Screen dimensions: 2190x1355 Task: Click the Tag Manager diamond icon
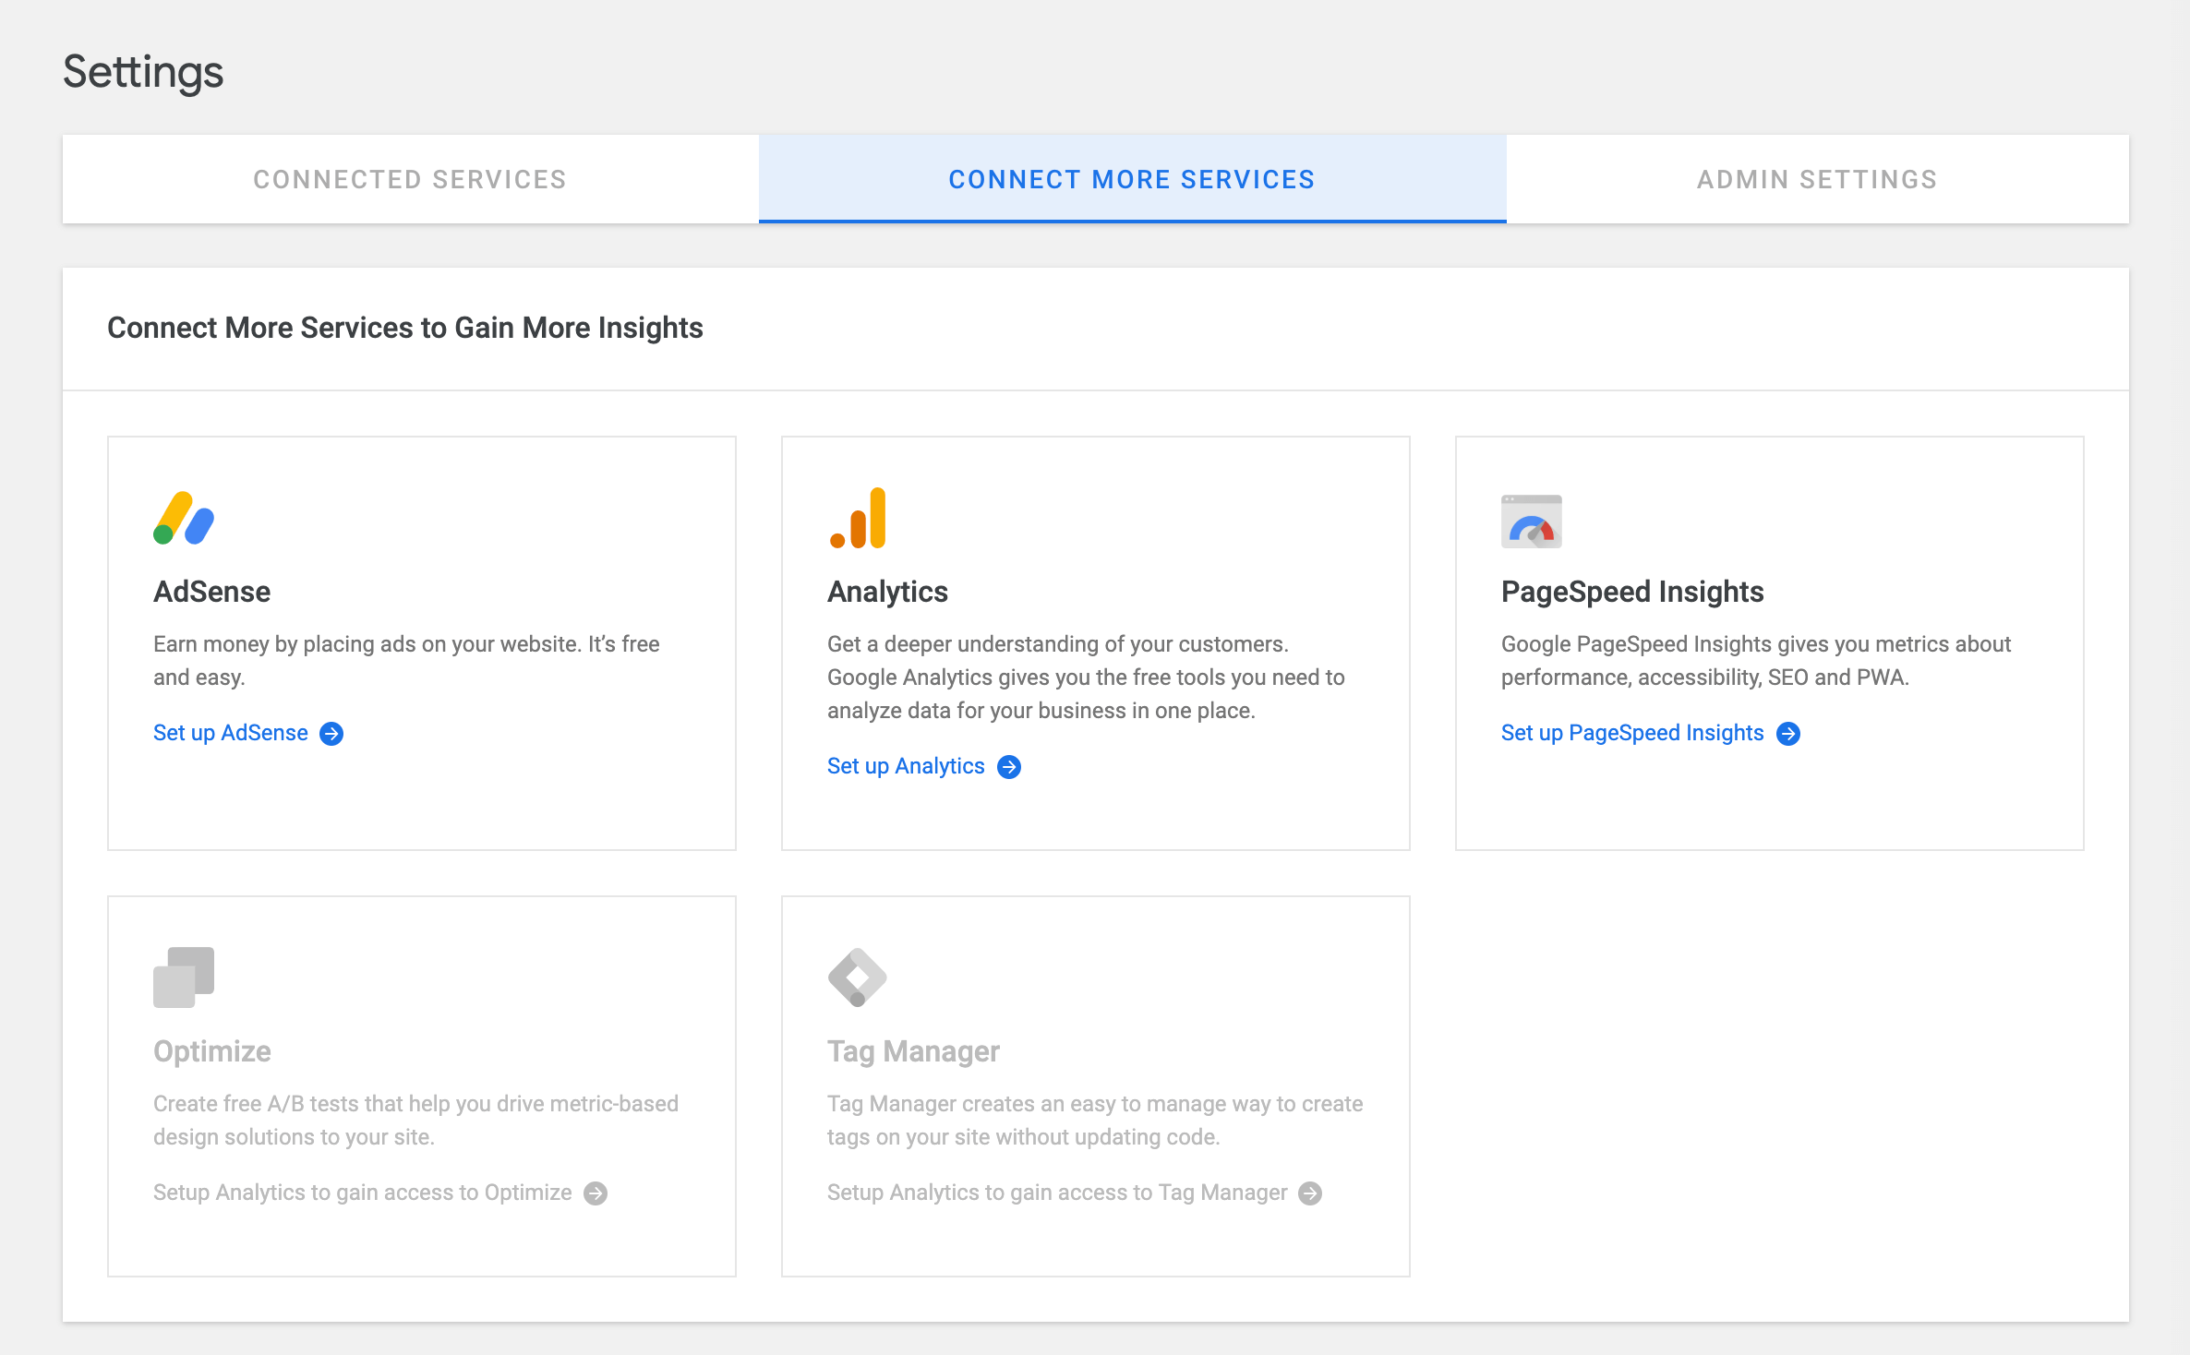coord(857,977)
